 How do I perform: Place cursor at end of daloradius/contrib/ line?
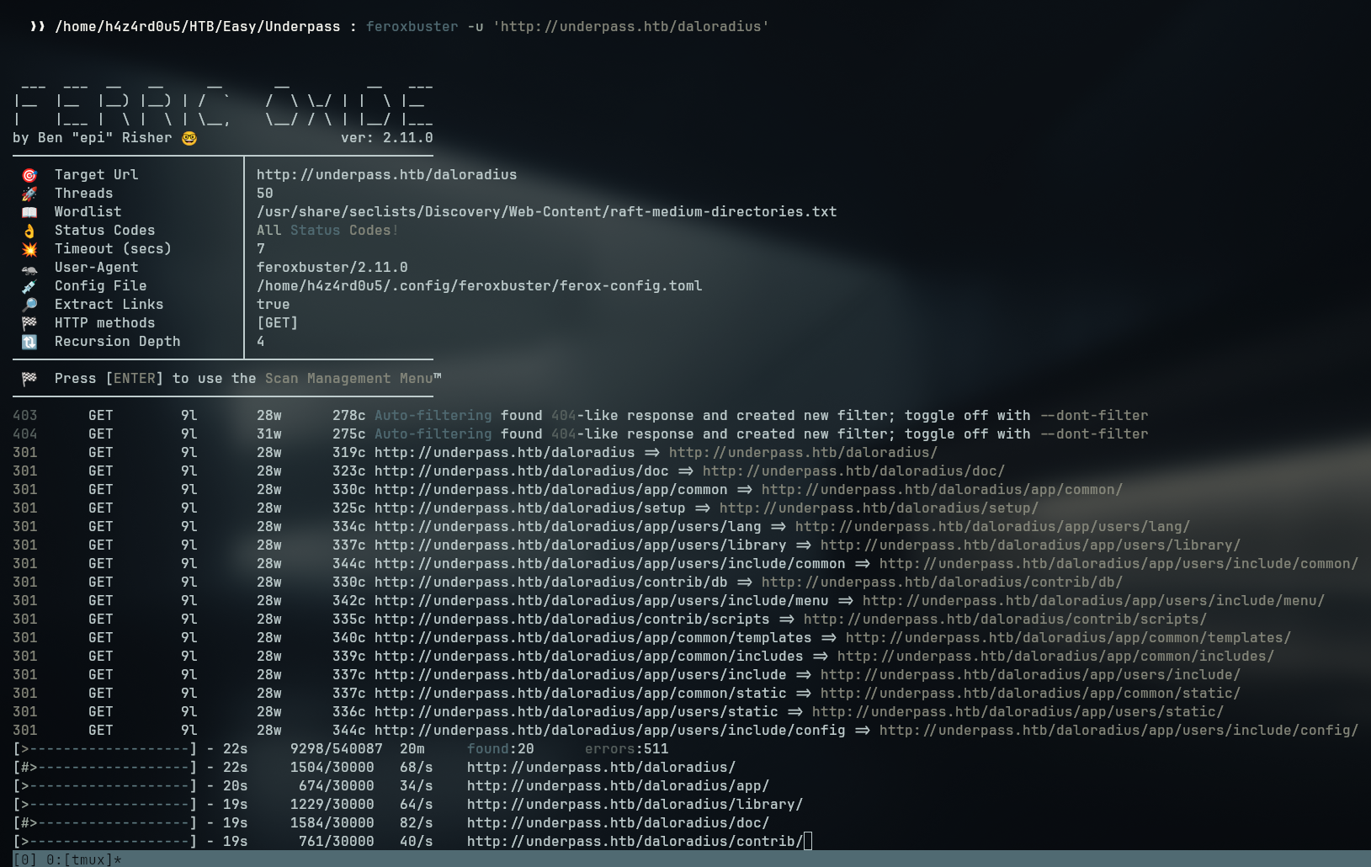click(808, 842)
